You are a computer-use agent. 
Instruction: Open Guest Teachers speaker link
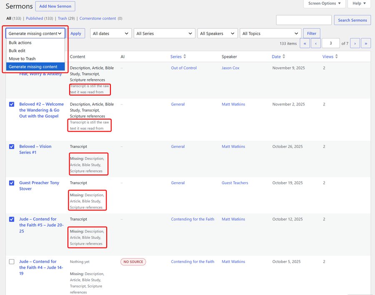coord(235,183)
